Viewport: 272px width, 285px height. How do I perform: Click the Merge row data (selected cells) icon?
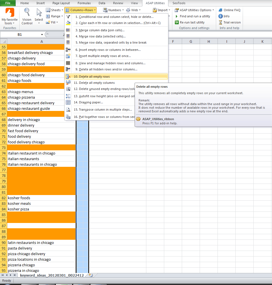pos(68,36)
